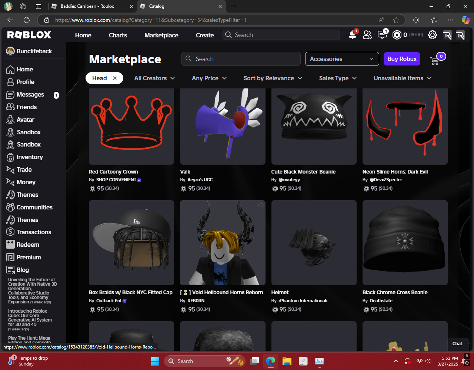This screenshot has height=370, width=474.
Task: Expand the All Creators filter
Action: coord(154,78)
